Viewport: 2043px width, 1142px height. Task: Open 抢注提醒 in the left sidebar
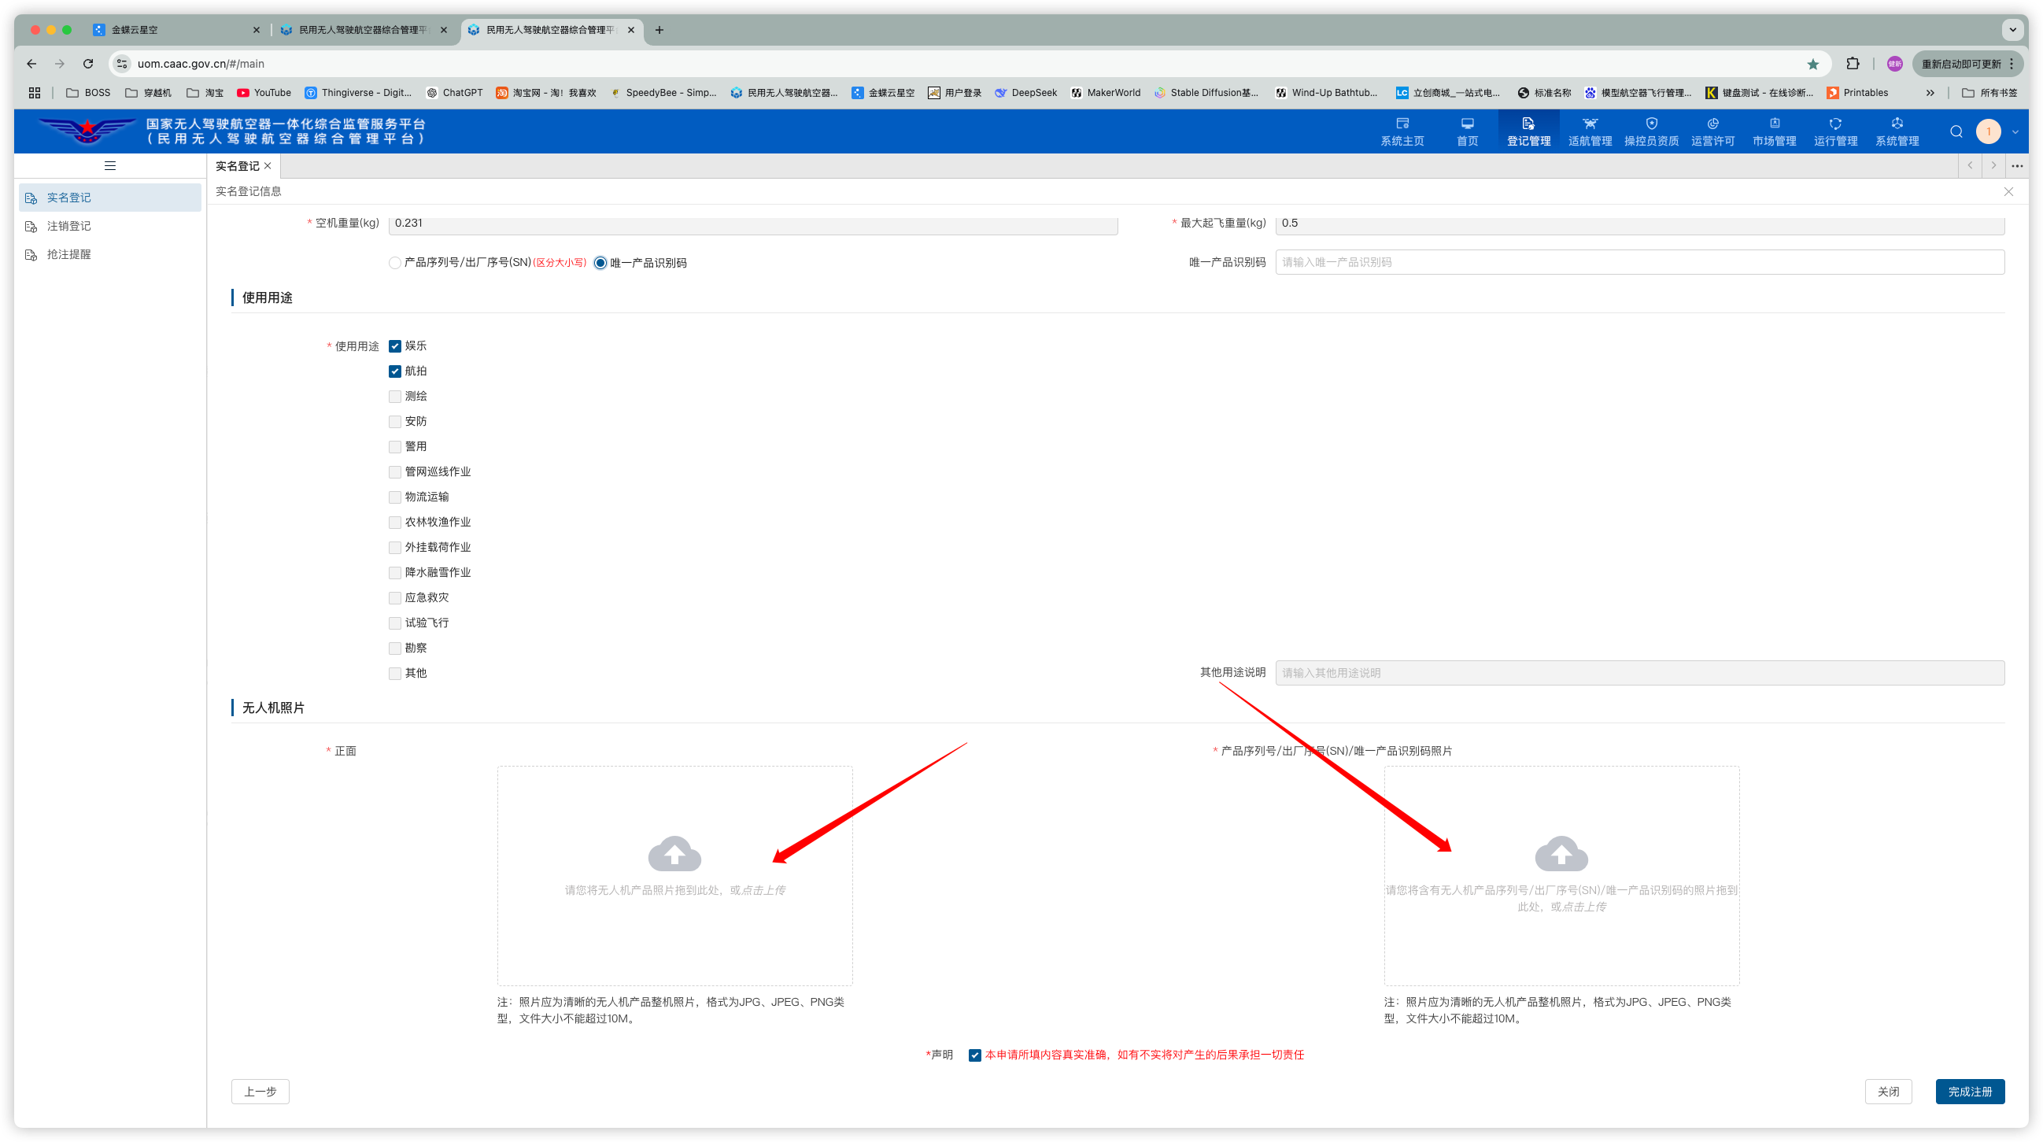coord(69,254)
